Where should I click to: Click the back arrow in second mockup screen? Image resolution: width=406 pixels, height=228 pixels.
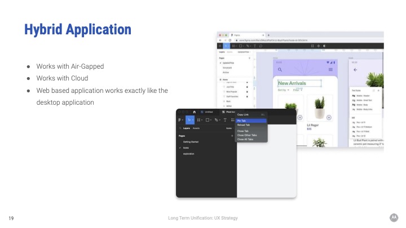pos(355,70)
